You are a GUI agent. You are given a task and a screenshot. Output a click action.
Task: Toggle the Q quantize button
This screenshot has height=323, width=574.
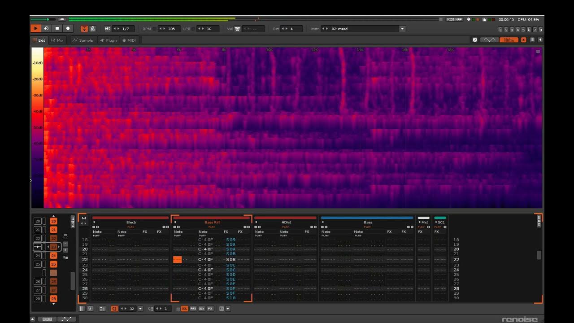(x=114, y=309)
